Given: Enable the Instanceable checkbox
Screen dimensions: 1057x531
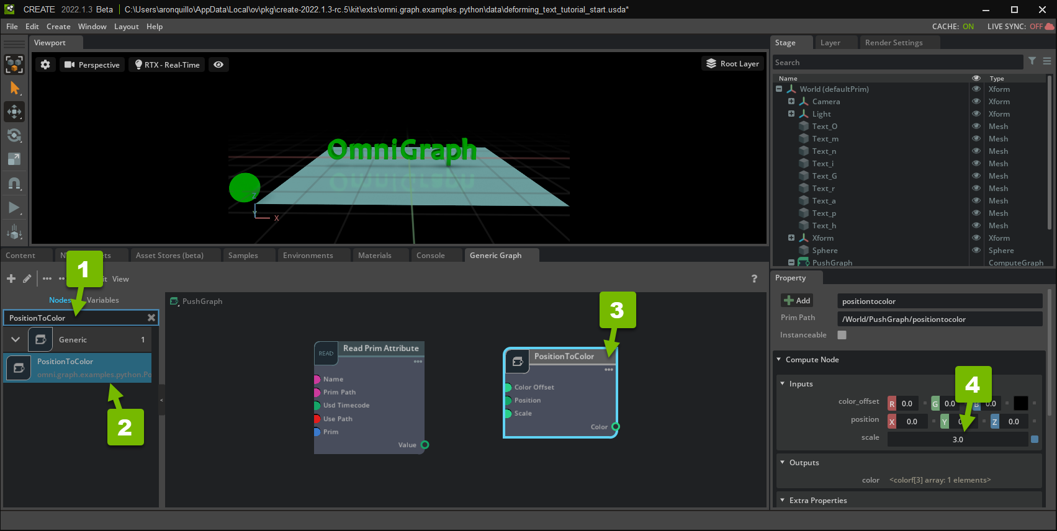Looking at the screenshot, I should pyautogui.click(x=842, y=335).
